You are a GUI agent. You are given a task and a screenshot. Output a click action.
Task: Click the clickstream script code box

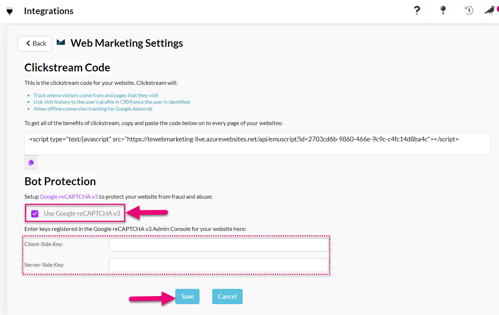257,144
